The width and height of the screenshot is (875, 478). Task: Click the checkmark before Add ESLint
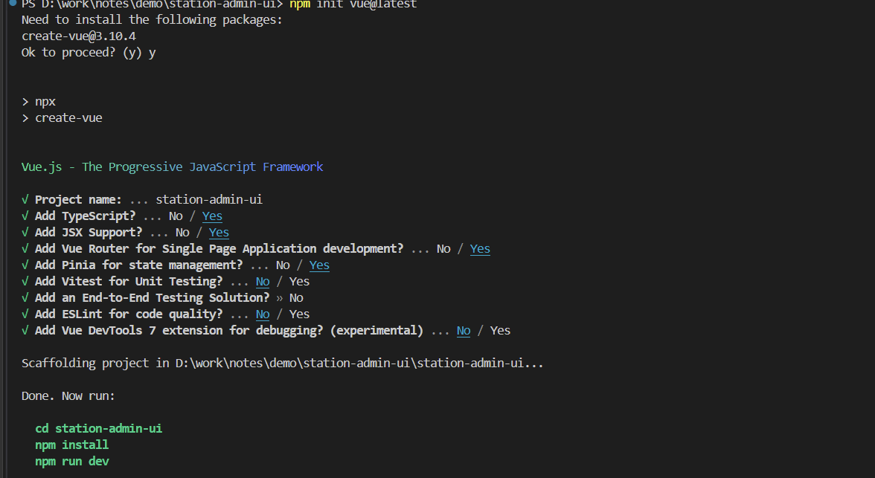[x=25, y=314]
